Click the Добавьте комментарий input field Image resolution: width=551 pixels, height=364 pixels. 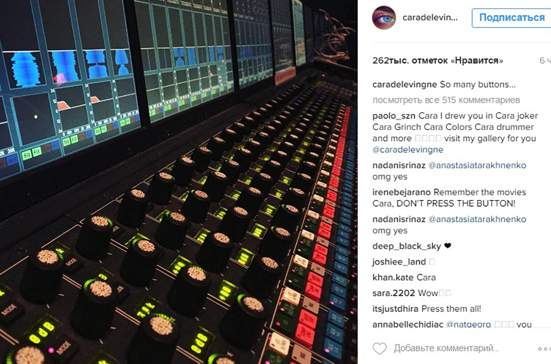[x=446, y=348]
